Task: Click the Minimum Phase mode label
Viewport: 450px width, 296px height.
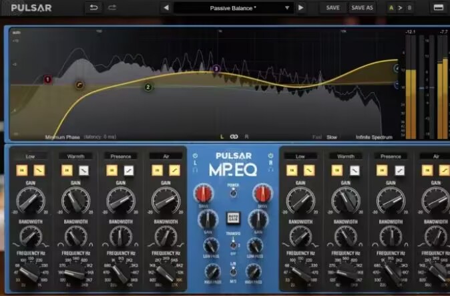Action: pyautogui.click(x=62, y=137)
